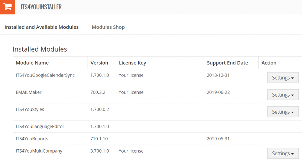
Task: Expand Settings dropdown for ITS4YouStyles
Action: point(283,112)
